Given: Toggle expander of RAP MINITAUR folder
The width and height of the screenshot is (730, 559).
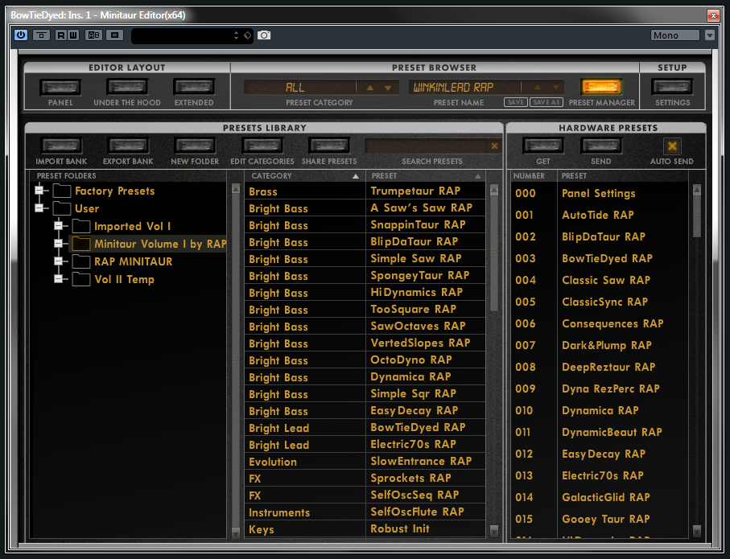Looking at the screenshot, I should pos(58,261).
